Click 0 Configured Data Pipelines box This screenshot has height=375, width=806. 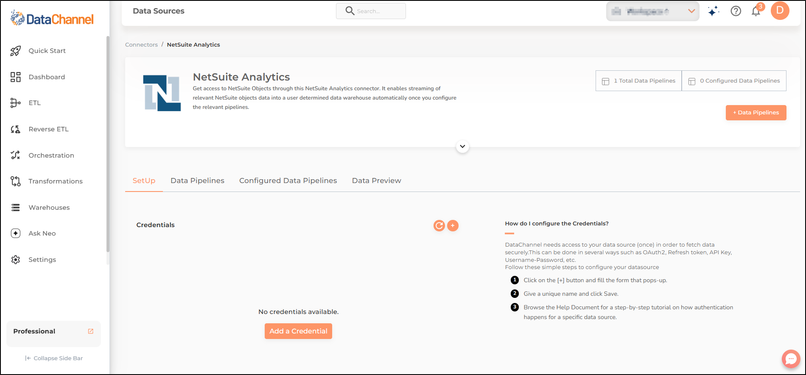pyautogui.click(x=734, y=81)
